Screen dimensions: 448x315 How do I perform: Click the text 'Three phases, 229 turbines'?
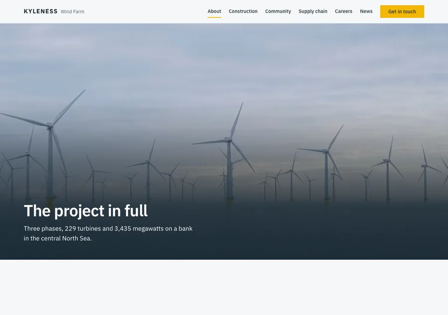coord(62,228)
